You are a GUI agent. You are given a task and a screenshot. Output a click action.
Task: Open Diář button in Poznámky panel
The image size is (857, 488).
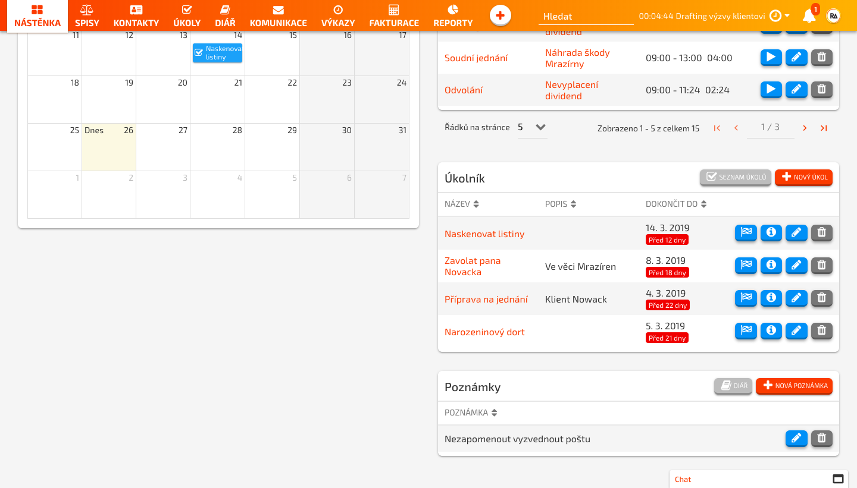(733, 386)
